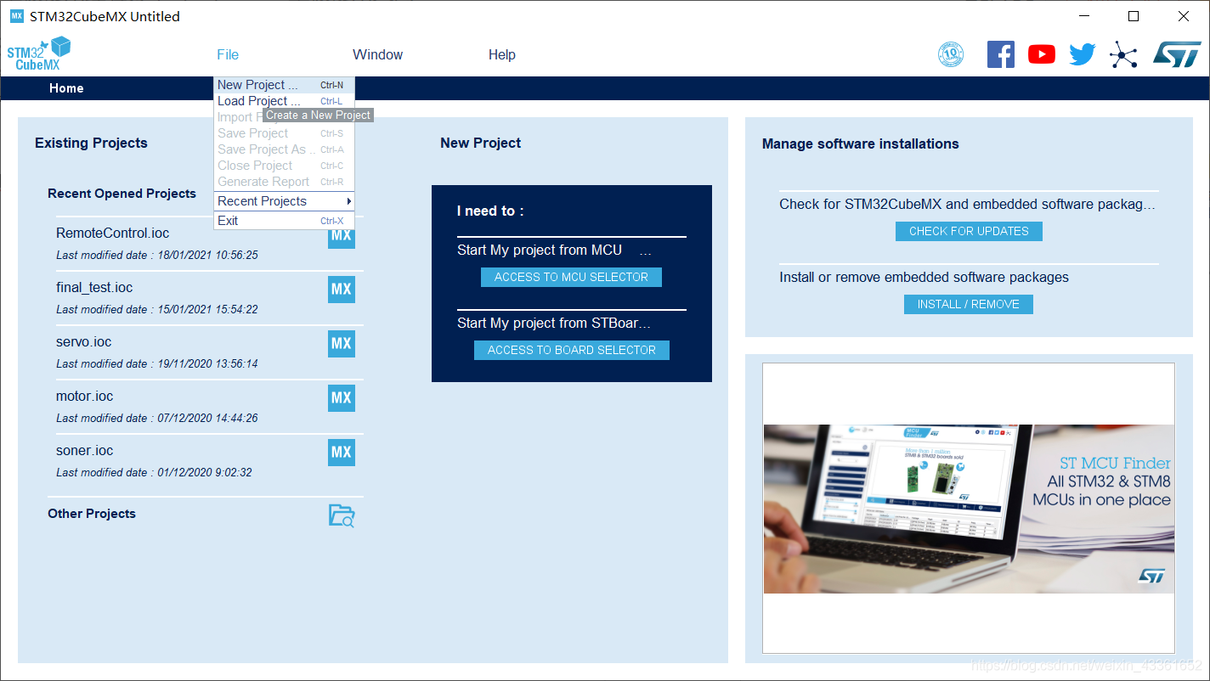Open the 10-year anniversary badge icon
This screenshot has width=1210, height=681.
coord(951,54)
